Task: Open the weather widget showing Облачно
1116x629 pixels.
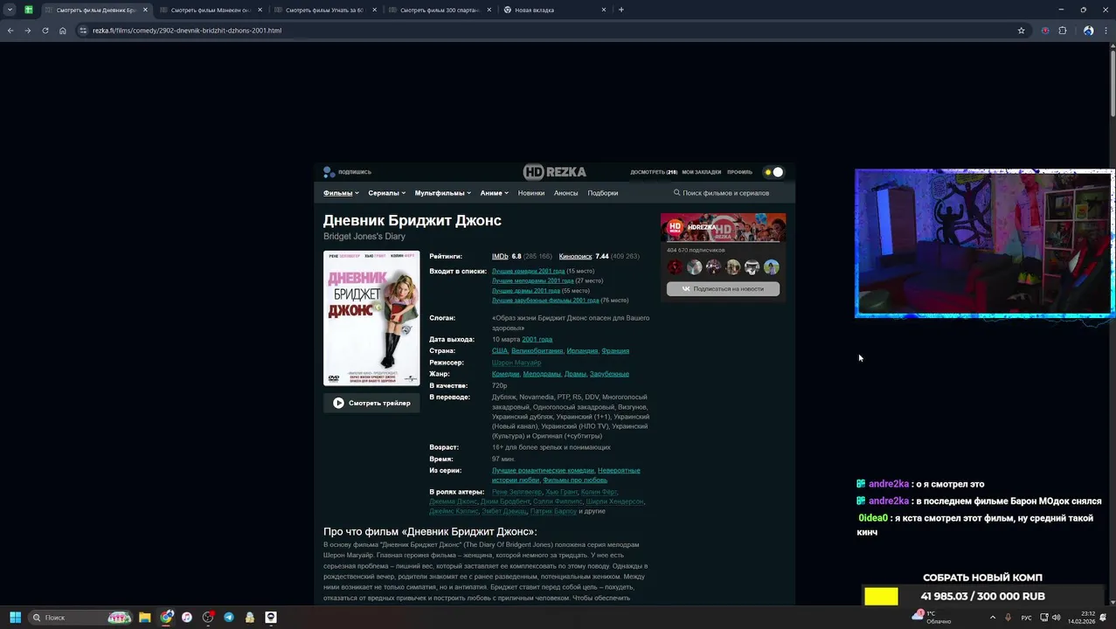Action: point(932,617)
